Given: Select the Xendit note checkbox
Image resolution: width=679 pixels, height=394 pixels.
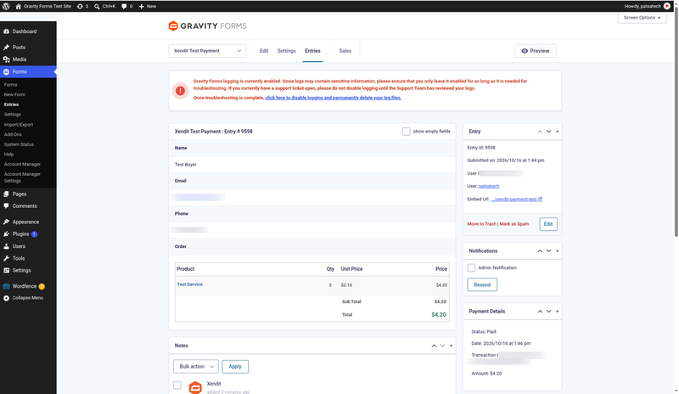Looking at the screenshot, I should [177, 385].
